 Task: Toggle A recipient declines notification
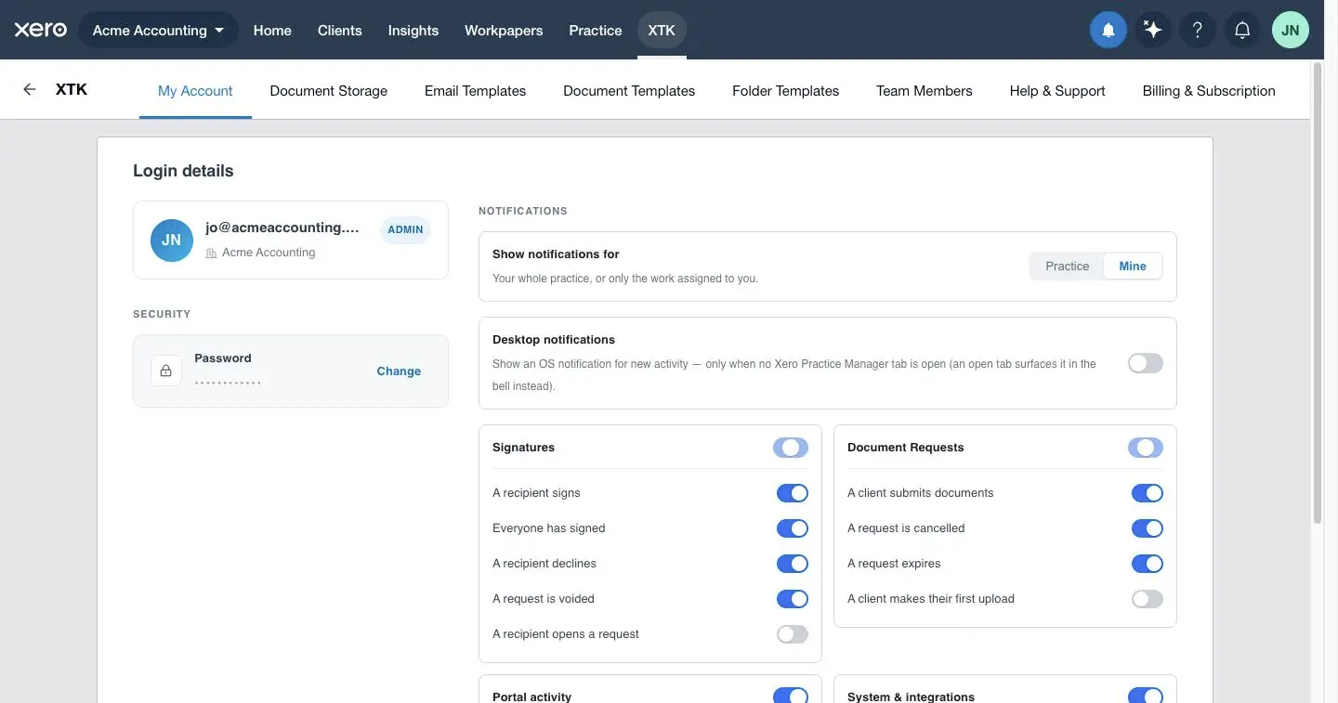tap(793, 564)
